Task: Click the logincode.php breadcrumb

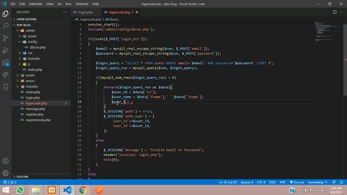Action: 91,19
